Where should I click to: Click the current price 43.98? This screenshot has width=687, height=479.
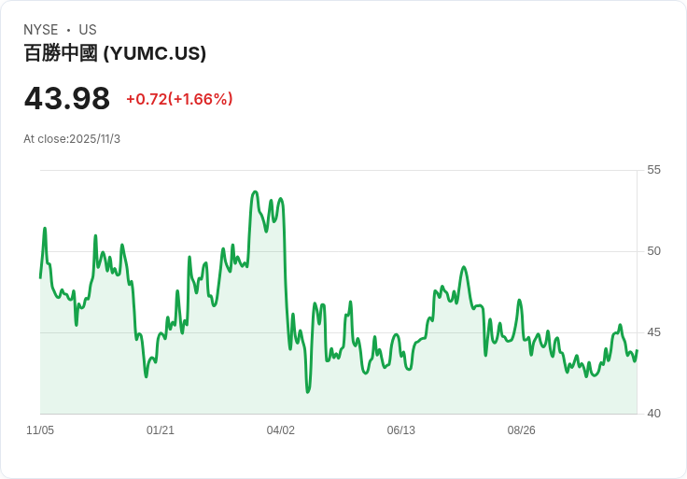67,98
